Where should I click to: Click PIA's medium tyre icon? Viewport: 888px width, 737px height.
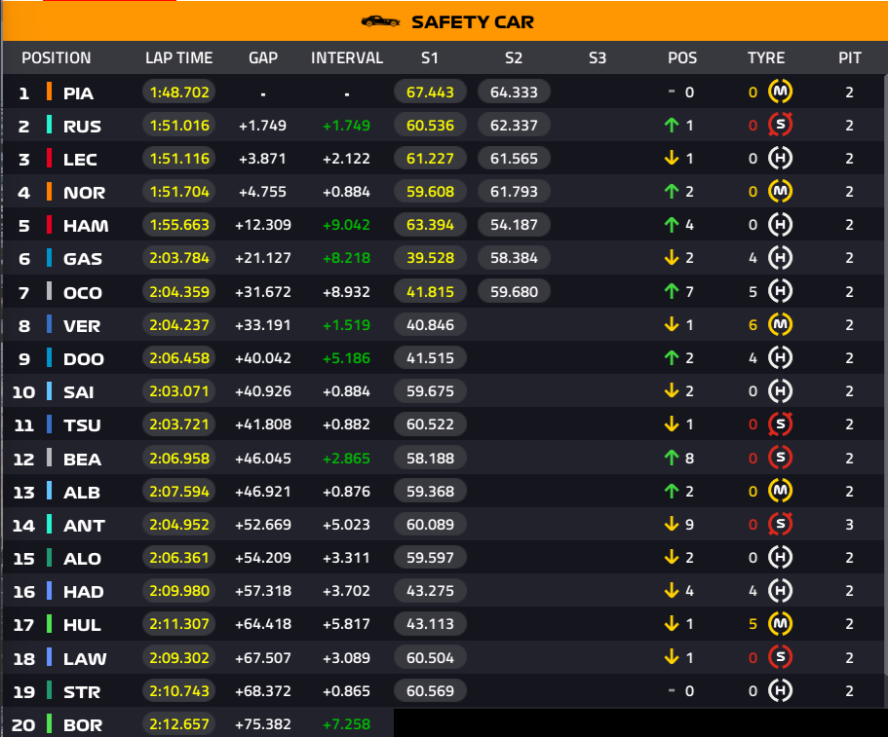780,92
